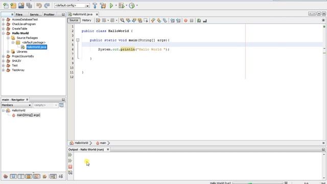
Task: Click the New Project toolbar icon
Action: 13,6
